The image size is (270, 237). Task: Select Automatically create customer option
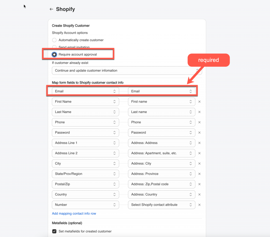pos(54,40)
